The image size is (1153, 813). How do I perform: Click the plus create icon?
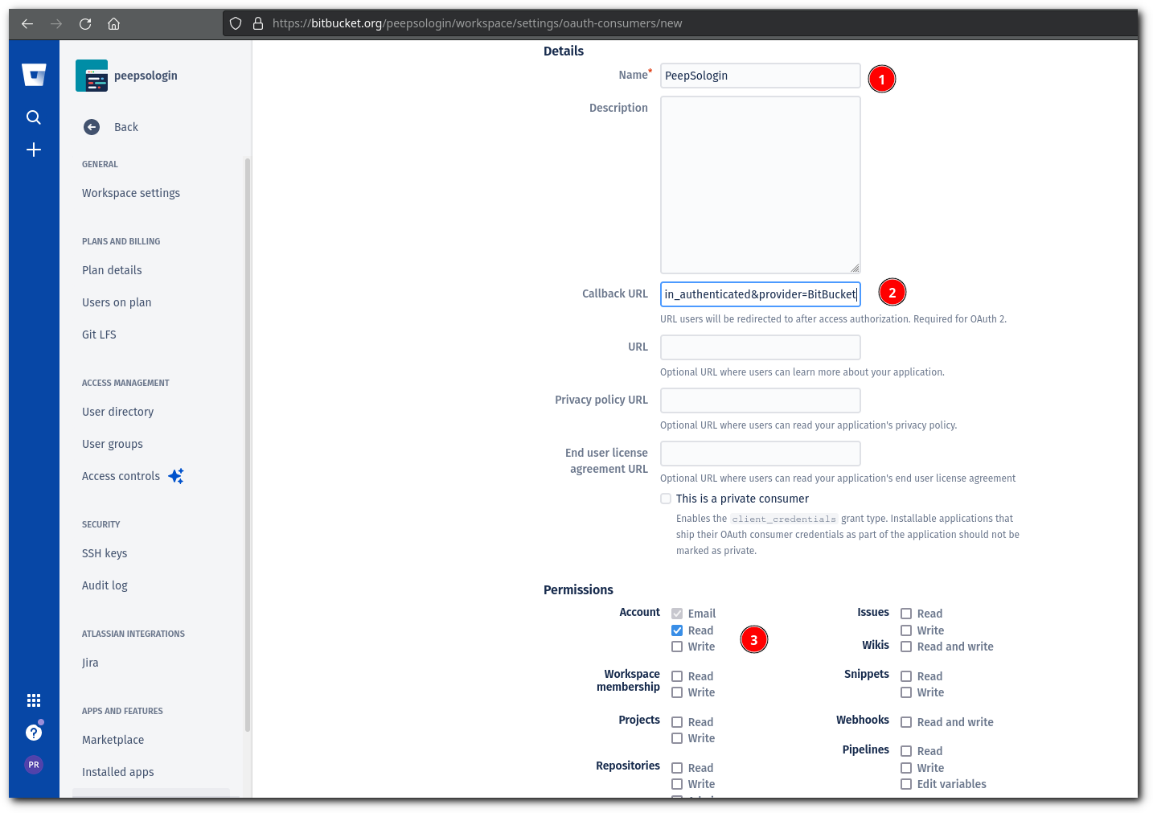[34, 150]
